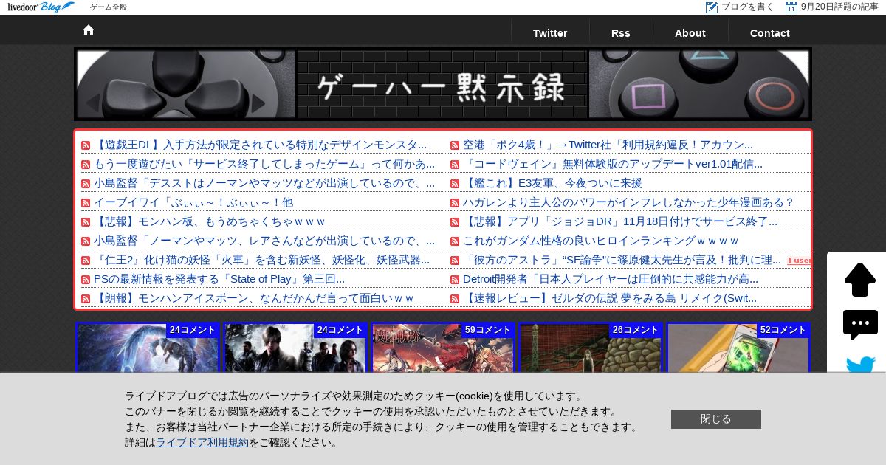Click RSS icon beside モンハンアイスボーン article

(86, 299)
